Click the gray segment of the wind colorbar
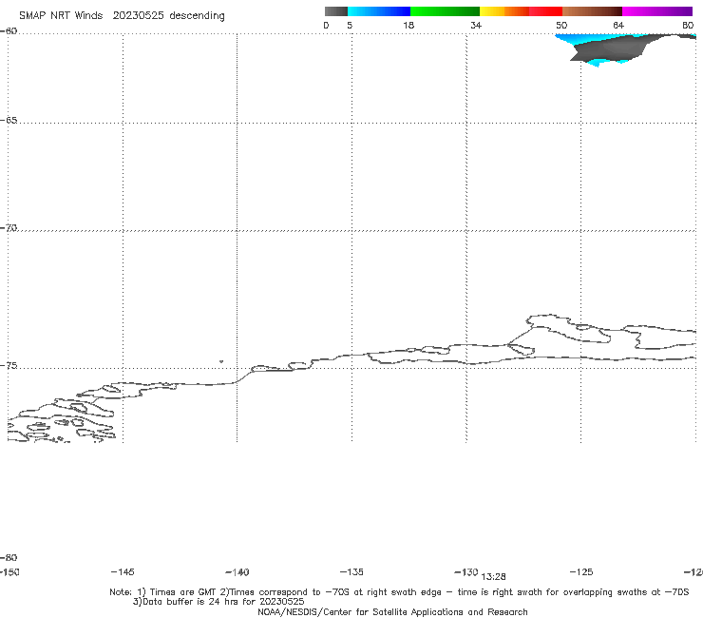This screenshot has height=618, width=703. pyautogui.click(x=335, y=11)
